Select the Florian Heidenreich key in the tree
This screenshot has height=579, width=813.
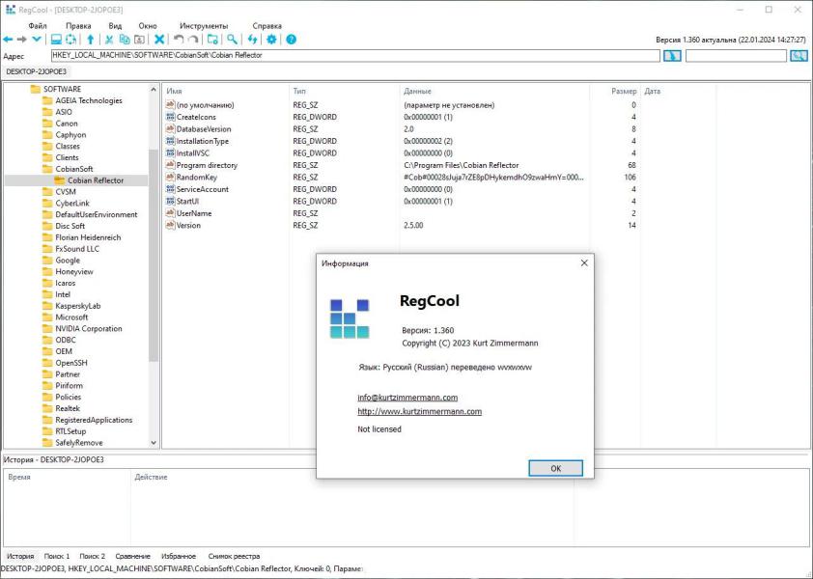pyautogui.click(x=88, y=237)
